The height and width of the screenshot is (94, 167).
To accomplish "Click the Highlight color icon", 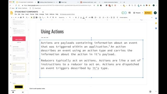I will pyautogui.click(x=86, y=17).
